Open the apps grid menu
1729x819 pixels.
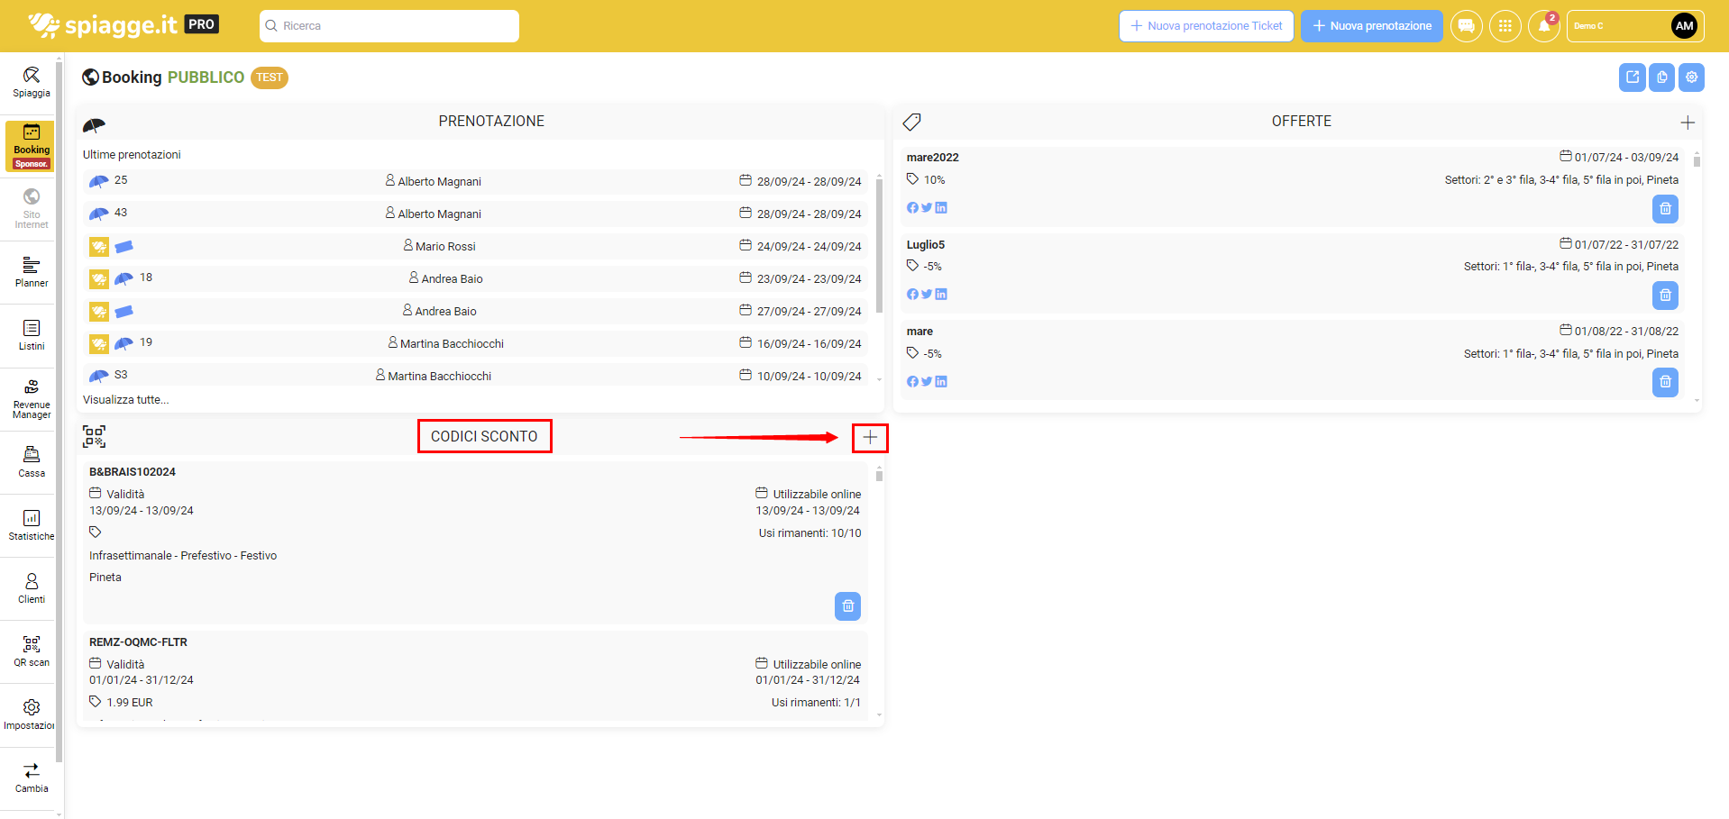(1505, 26)
